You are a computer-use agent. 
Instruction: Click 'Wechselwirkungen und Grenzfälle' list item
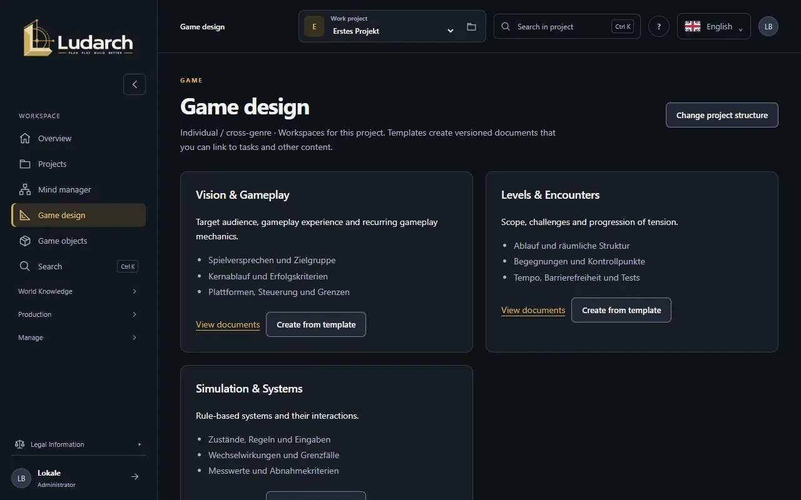274,455
